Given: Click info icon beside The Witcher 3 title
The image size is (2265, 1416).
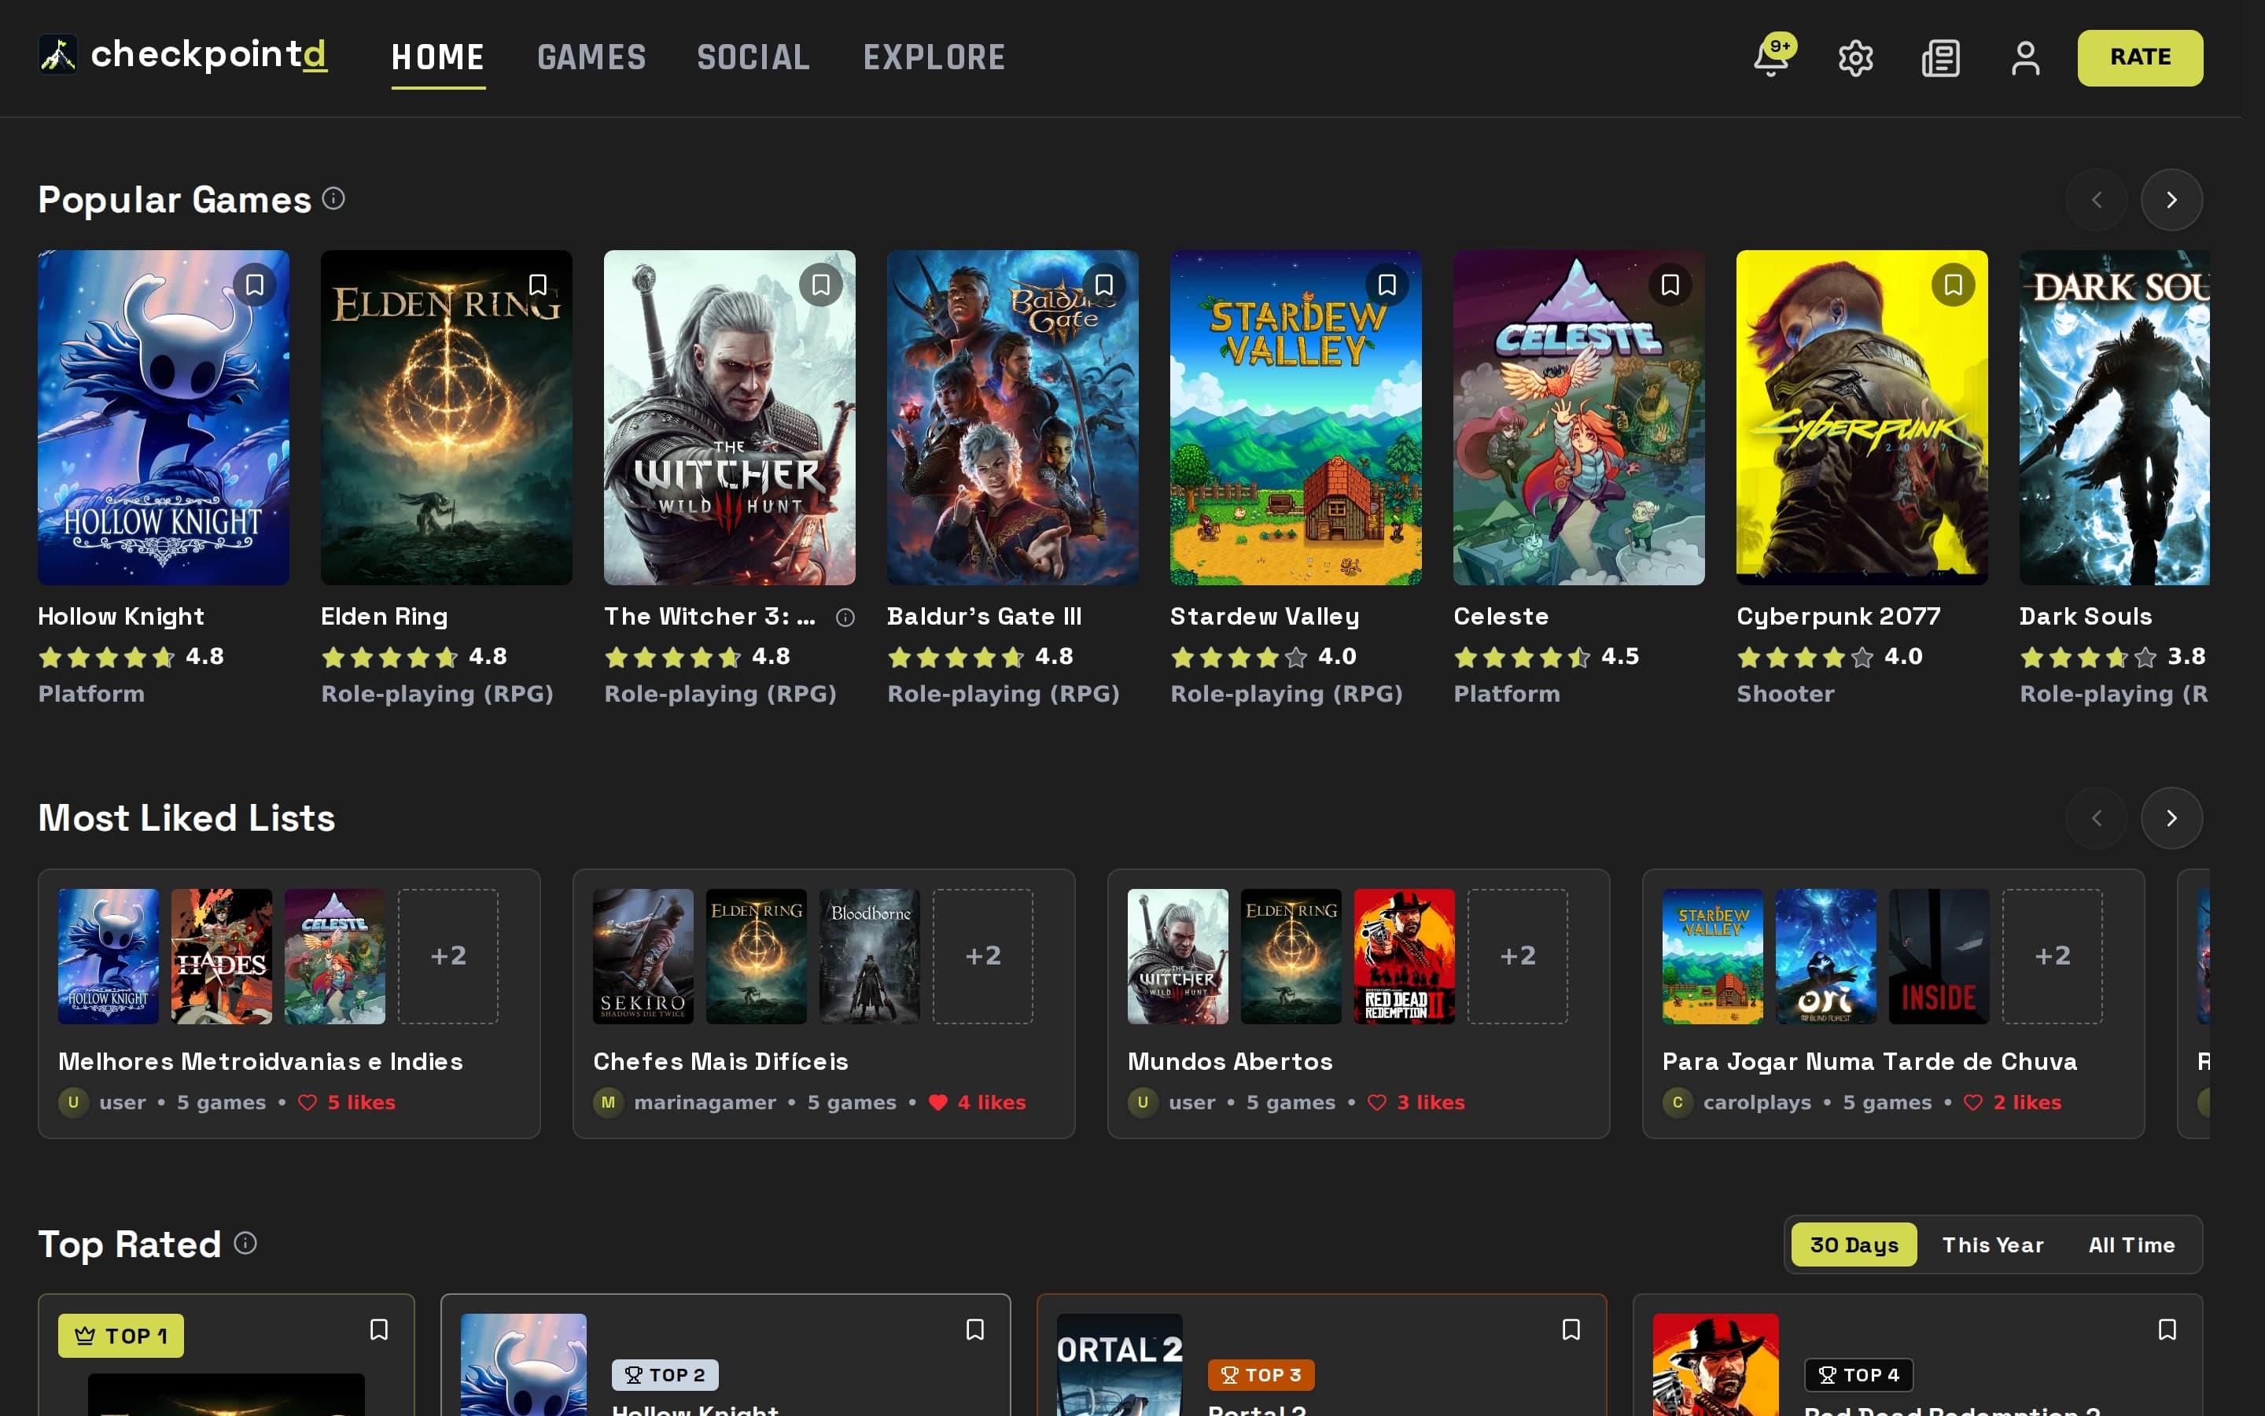Looking at the screenshot, I should tap(845, 618).
